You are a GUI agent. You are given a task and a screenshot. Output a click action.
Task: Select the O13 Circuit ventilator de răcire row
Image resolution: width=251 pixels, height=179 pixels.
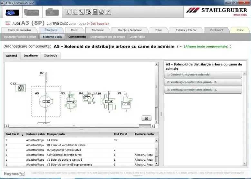pos(80,145)
